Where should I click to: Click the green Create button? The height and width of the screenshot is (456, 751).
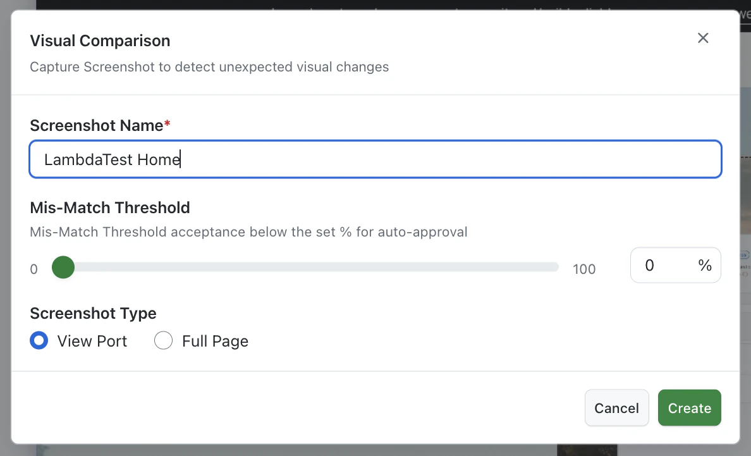(x=689, y=408)
